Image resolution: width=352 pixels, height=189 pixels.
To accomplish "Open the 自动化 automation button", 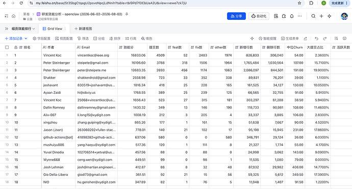I will [259, 16].
